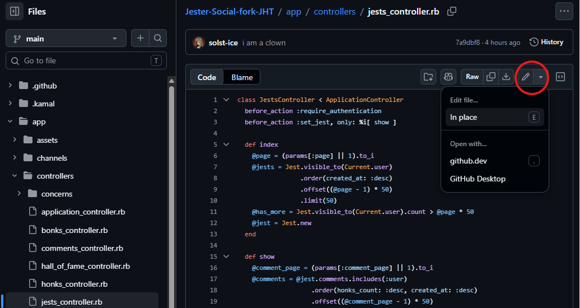The height and width of the screenshot is (308, 580).
Task: Open bonks_controller.rb file
Action: (74, 230)
